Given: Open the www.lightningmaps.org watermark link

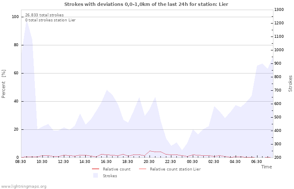Looking at the screenshot, I should [x=24, y=186].
